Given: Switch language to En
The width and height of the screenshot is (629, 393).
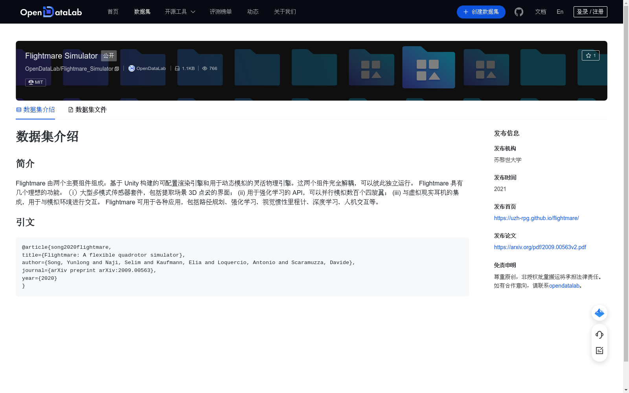Looking at the screenshot, I should (560, 12).
